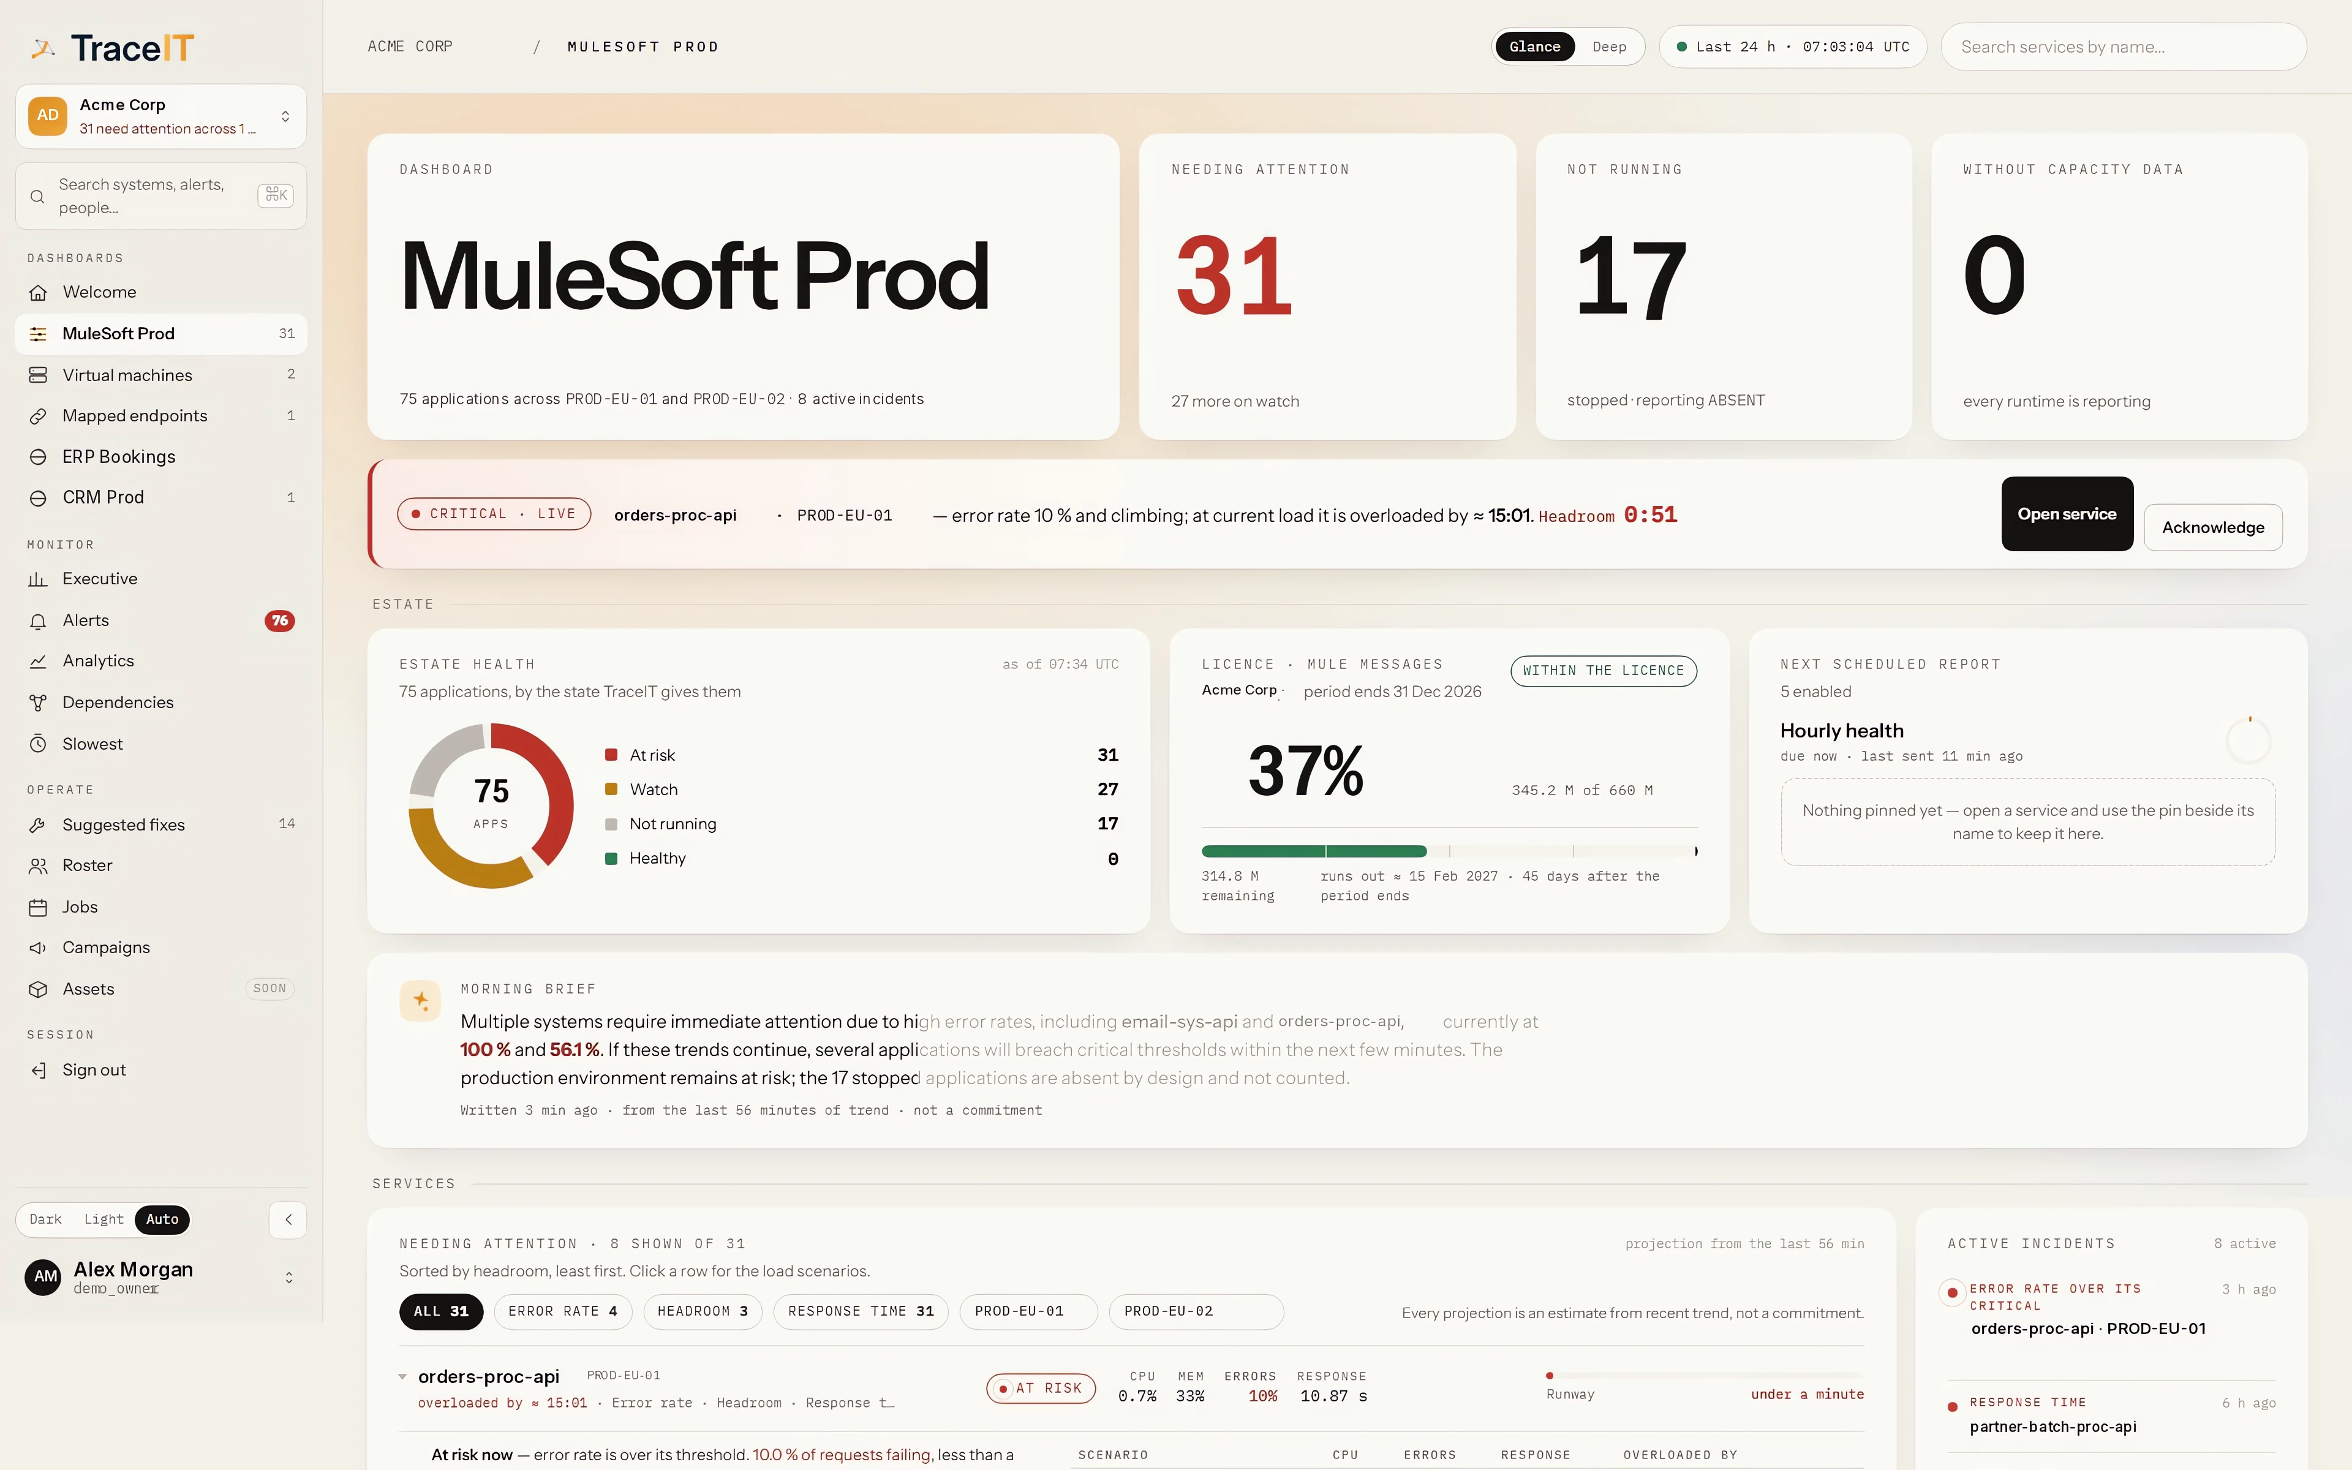Click the Roster people icon

click(38, 866)
